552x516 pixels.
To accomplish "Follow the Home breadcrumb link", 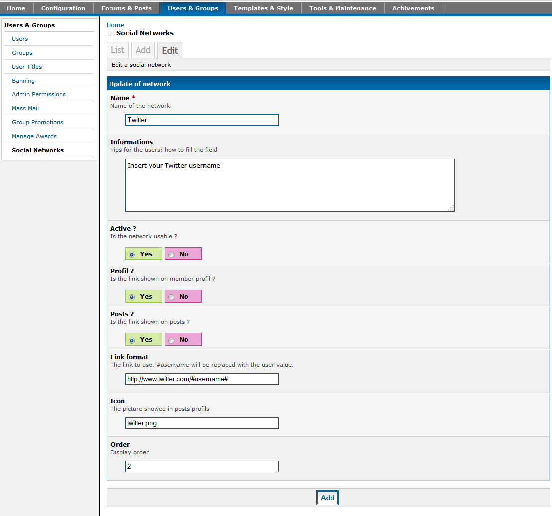I will 115,25.
